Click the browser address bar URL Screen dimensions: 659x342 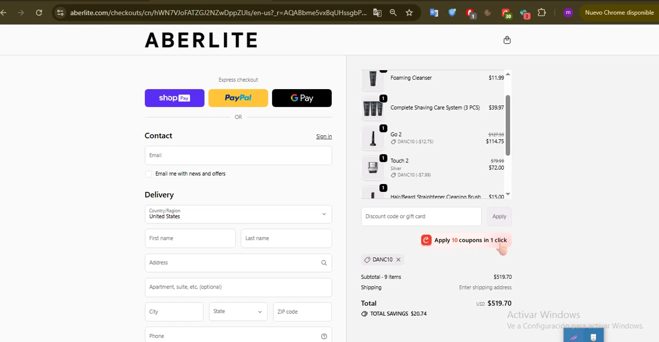(x=218, y=13)
